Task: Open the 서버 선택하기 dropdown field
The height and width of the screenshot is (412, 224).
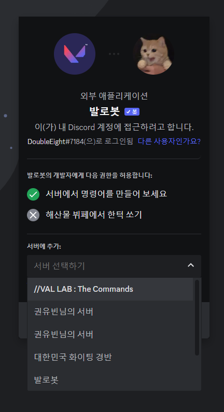Action: pyautogui.click(x=114, y=266)
